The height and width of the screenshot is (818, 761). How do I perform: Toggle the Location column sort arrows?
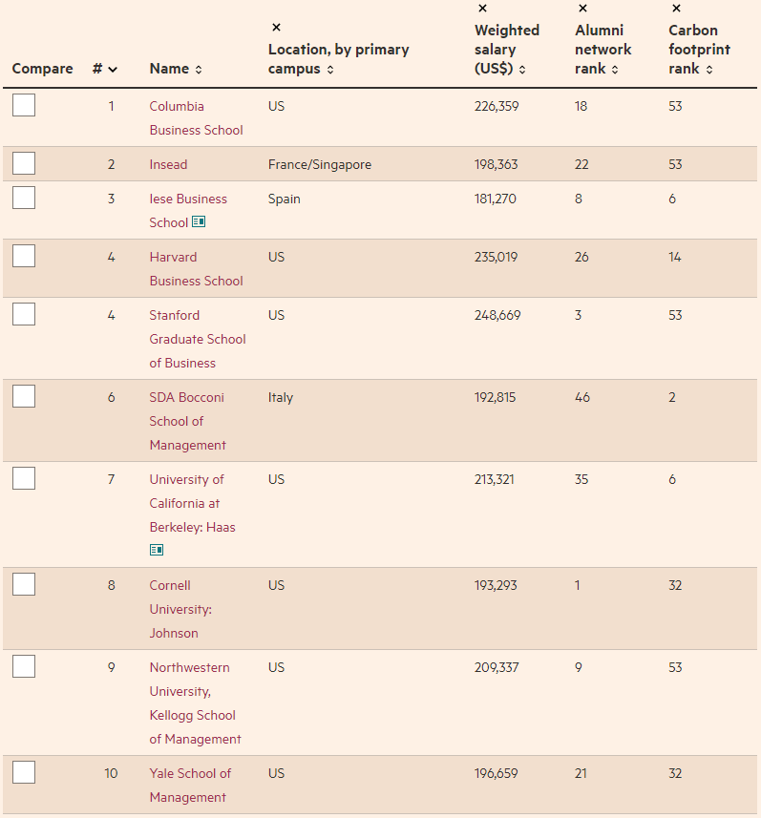(x=330, y=70)
